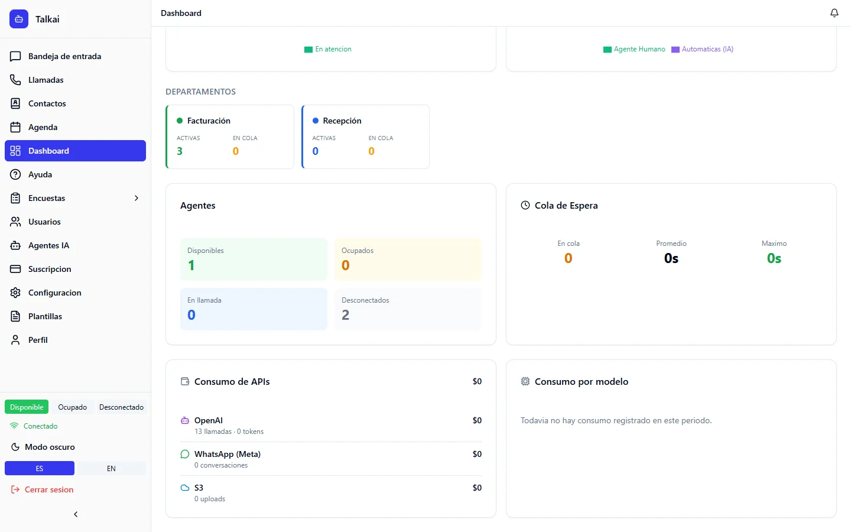This screenshot has height=532, width=851.
Task: Click the Agente Humano green legend swatch
Action: coord(608,50)
